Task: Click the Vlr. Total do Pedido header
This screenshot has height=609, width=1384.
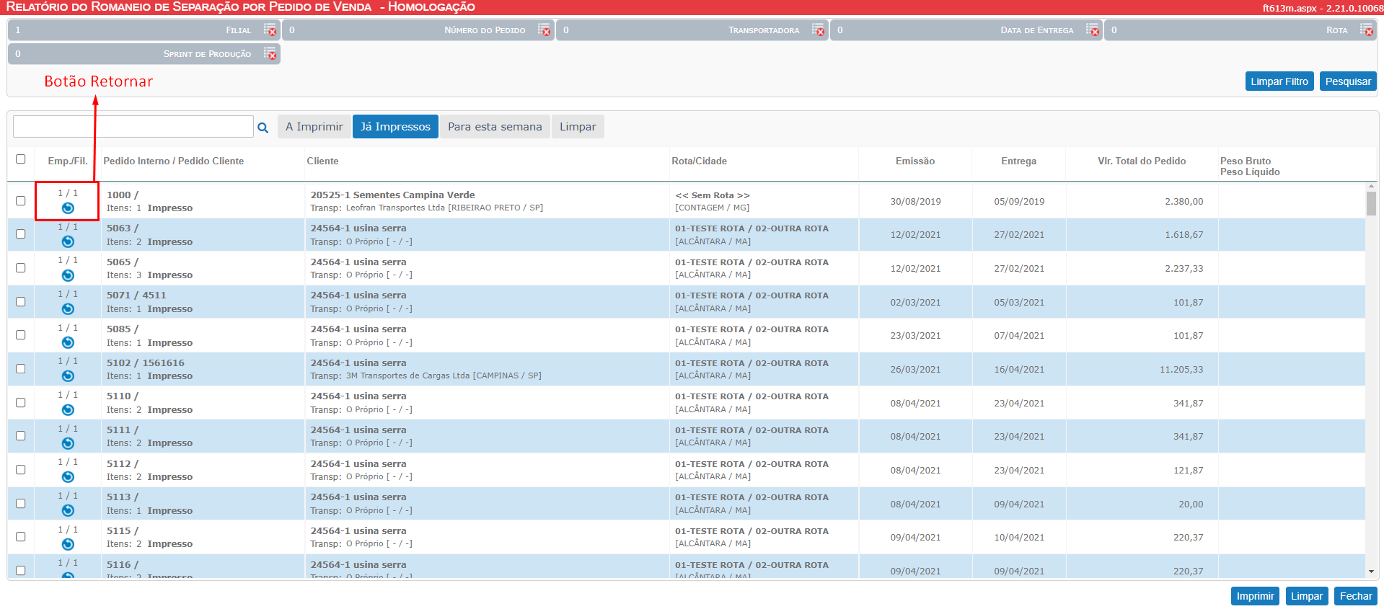Action: [x=1142, y=161]
